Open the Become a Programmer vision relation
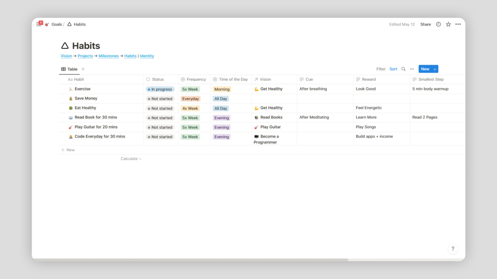The height and width of the screenshot is (279, 497). click(x=266, y=139)
